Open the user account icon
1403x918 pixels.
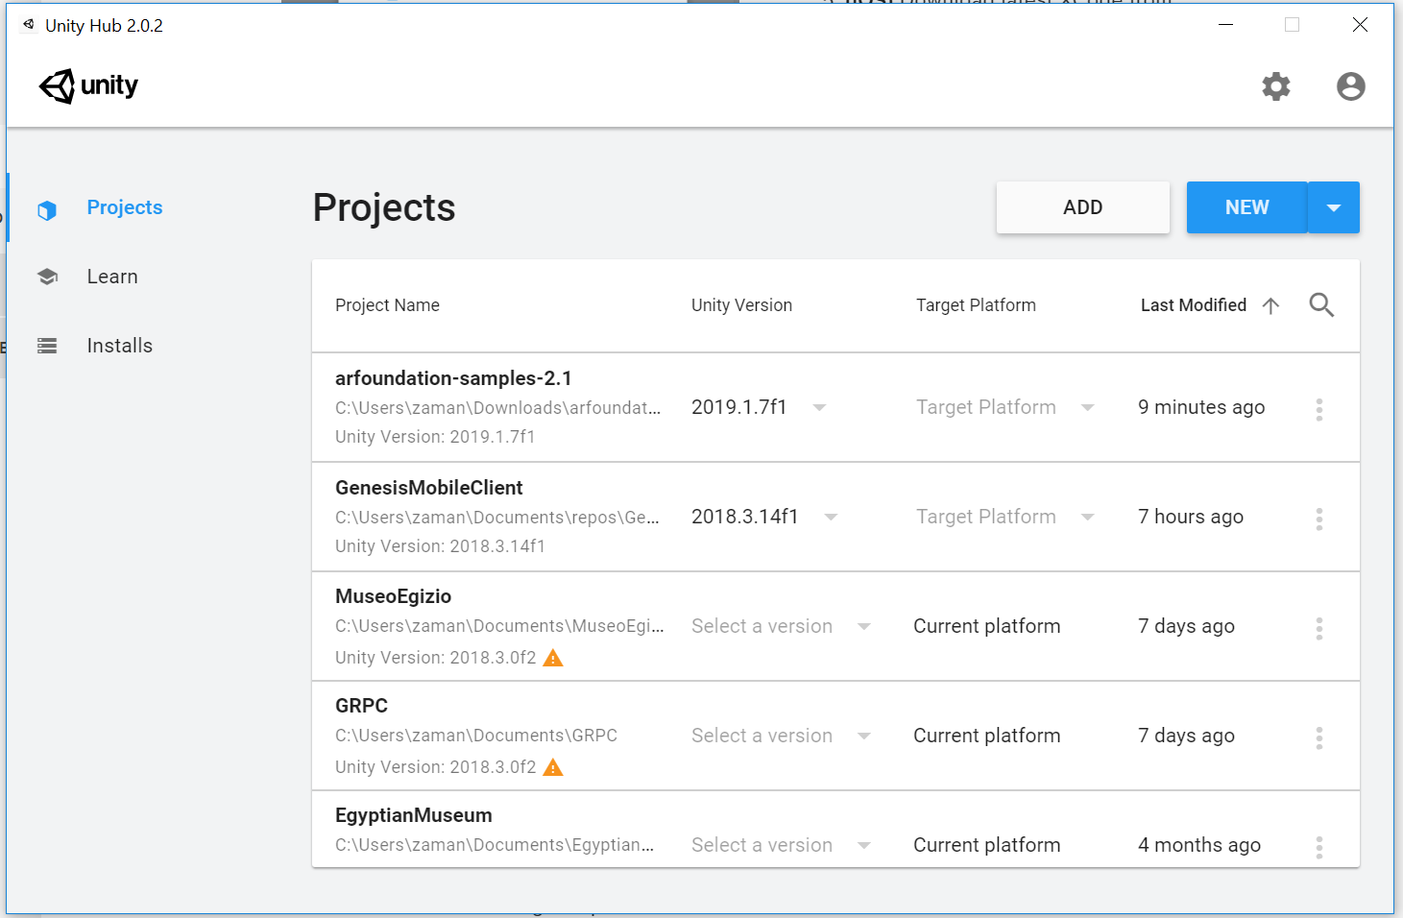point(1350,86)
